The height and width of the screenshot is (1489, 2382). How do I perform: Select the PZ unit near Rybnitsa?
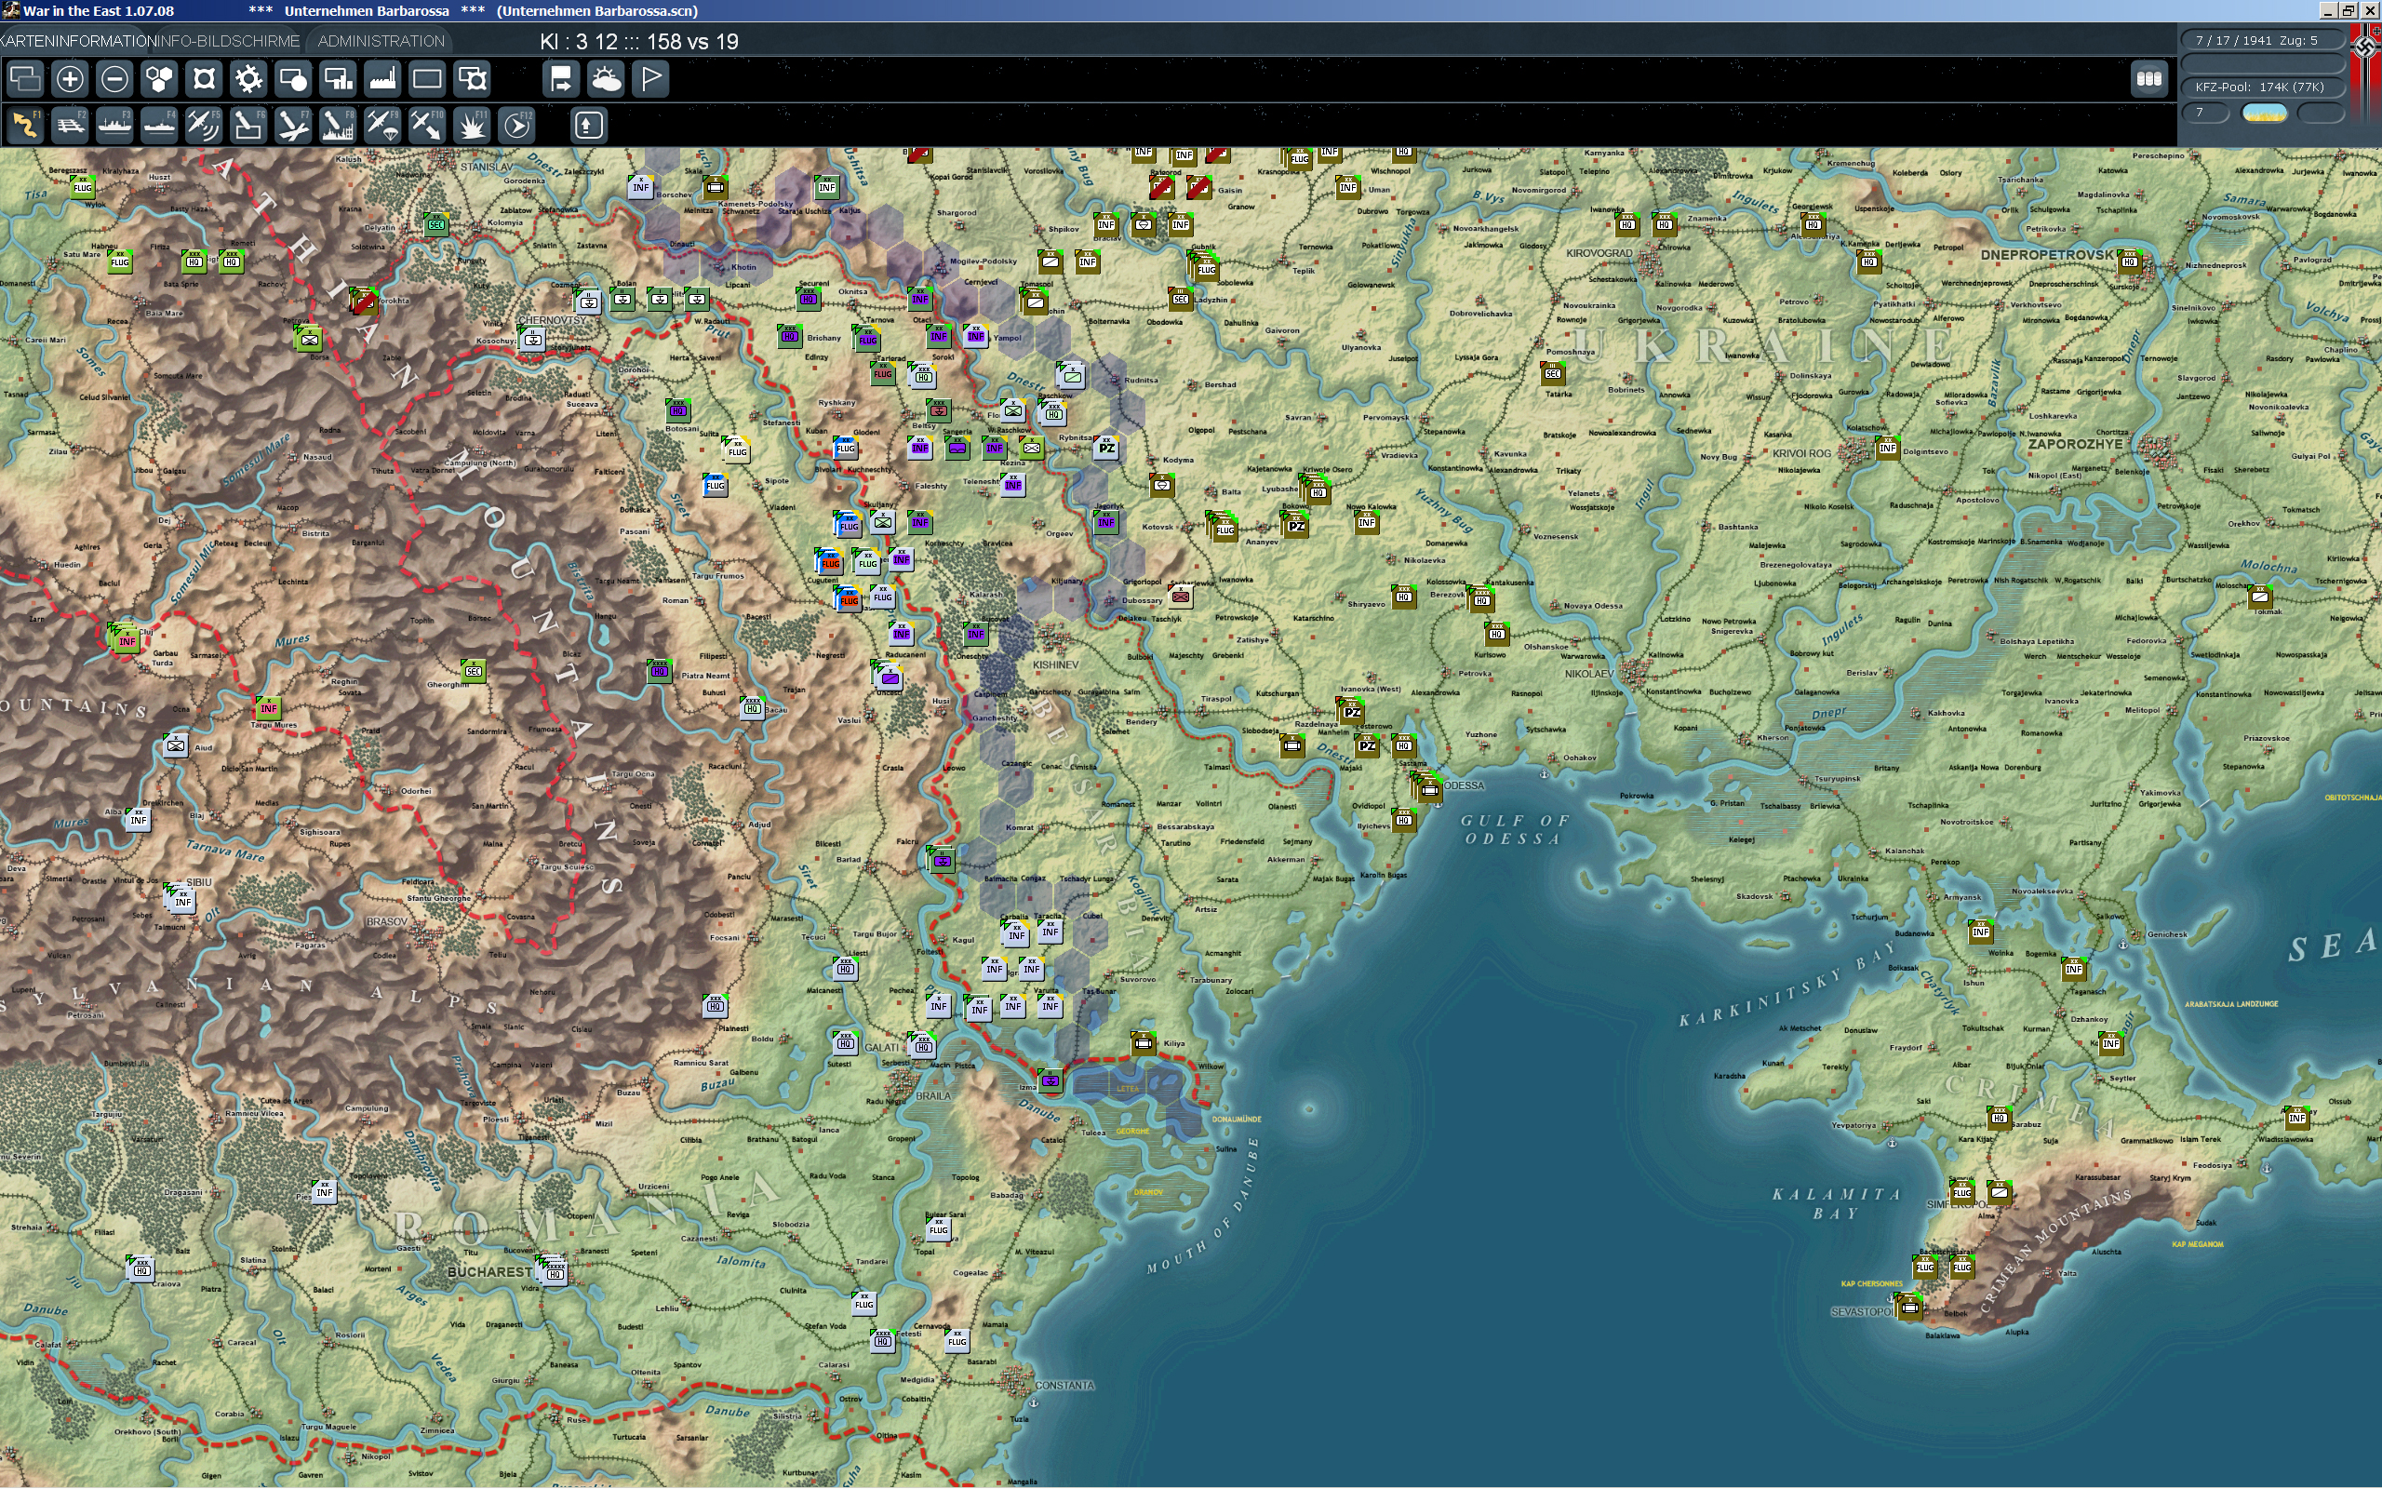1106,448
